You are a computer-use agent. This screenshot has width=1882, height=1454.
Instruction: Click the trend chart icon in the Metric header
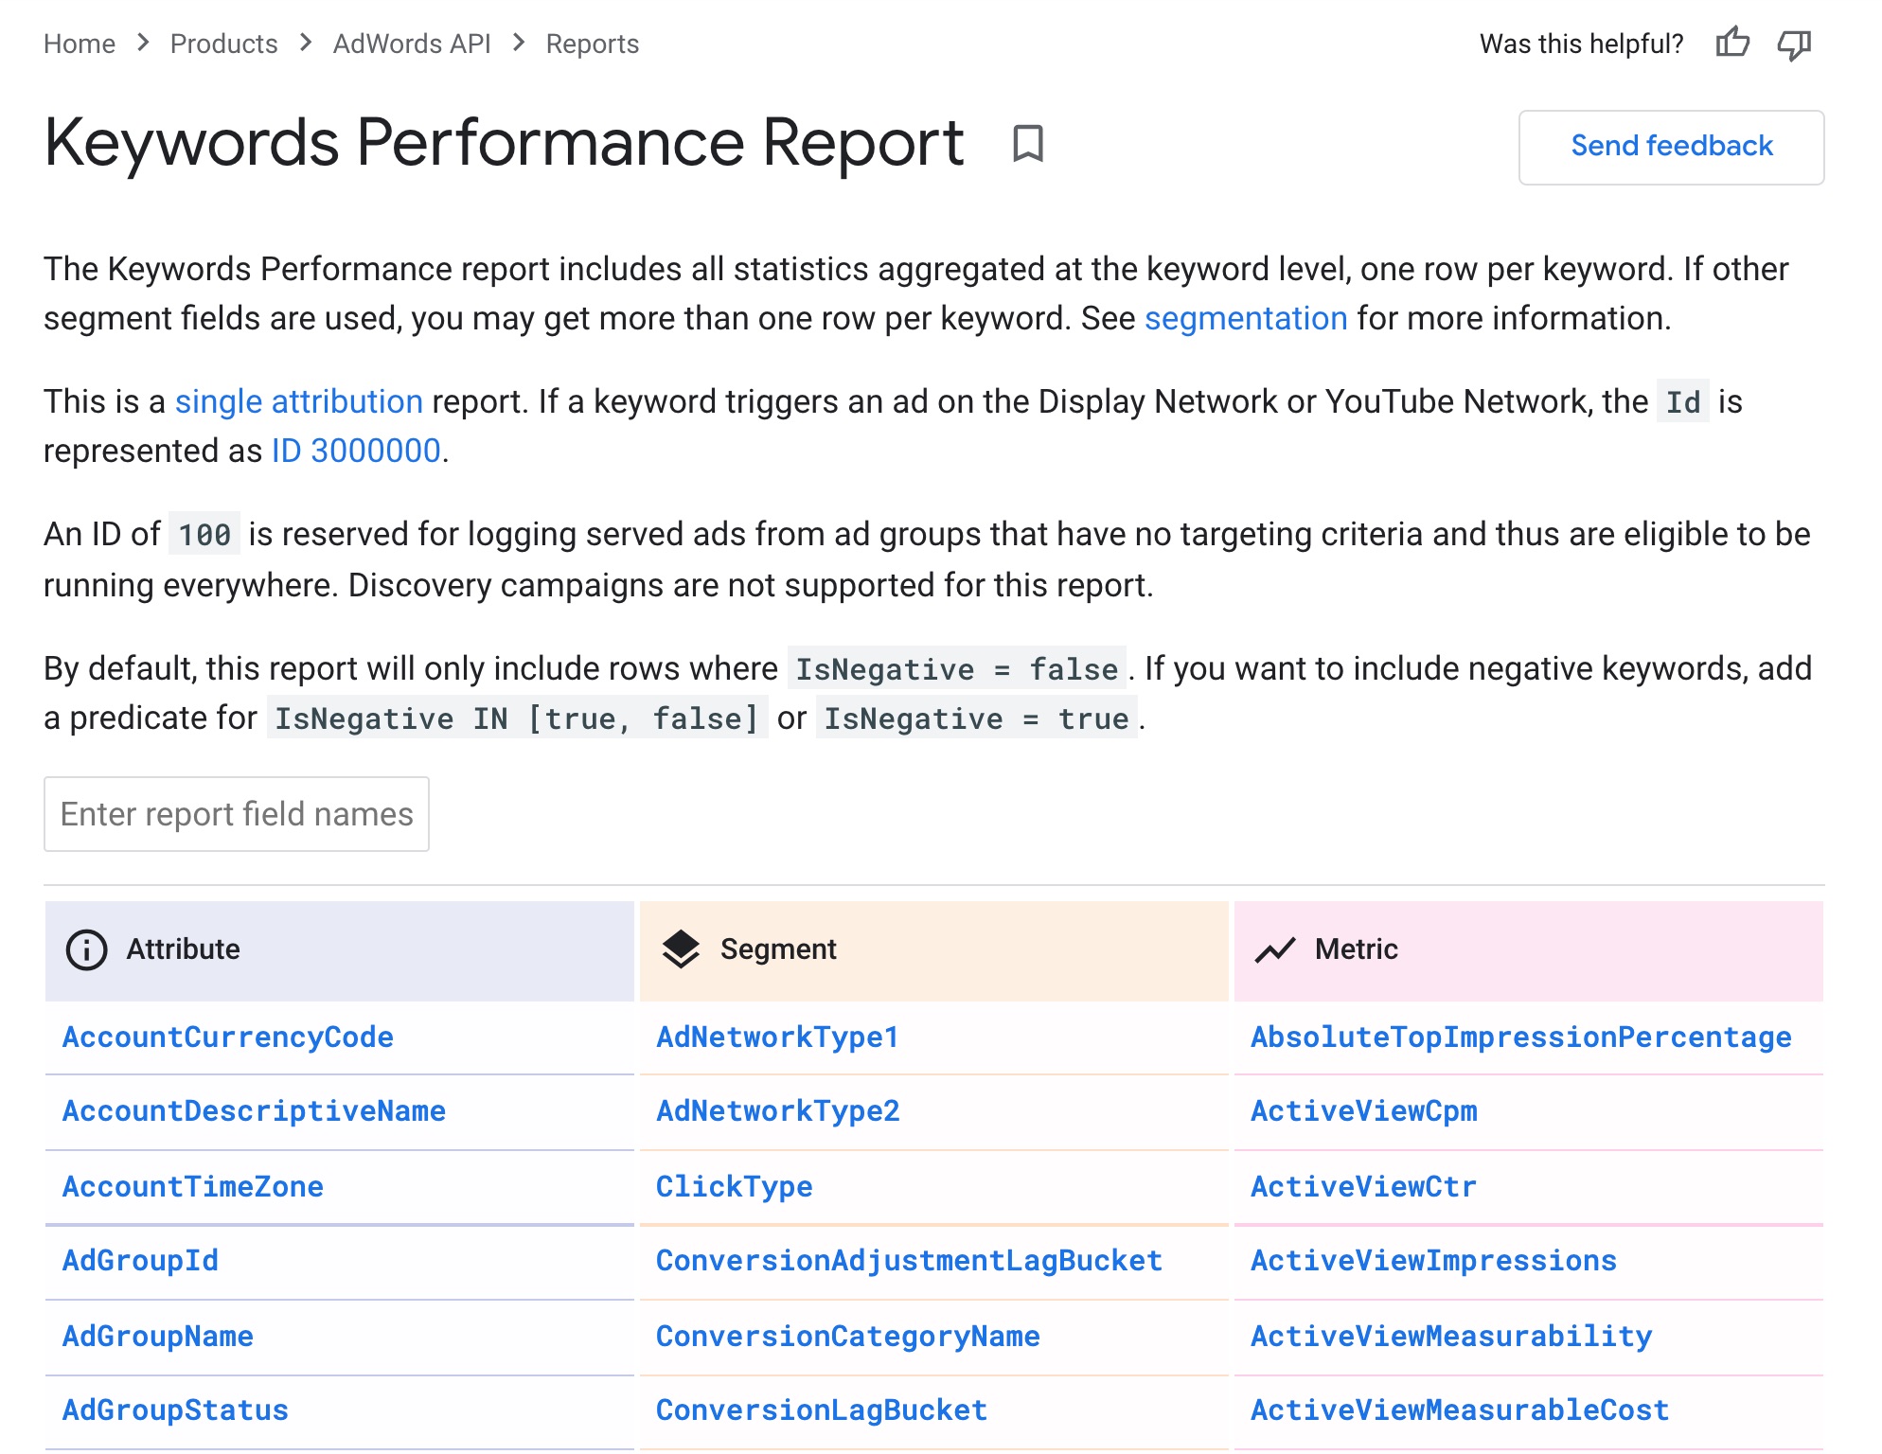tap(1276, 948)
